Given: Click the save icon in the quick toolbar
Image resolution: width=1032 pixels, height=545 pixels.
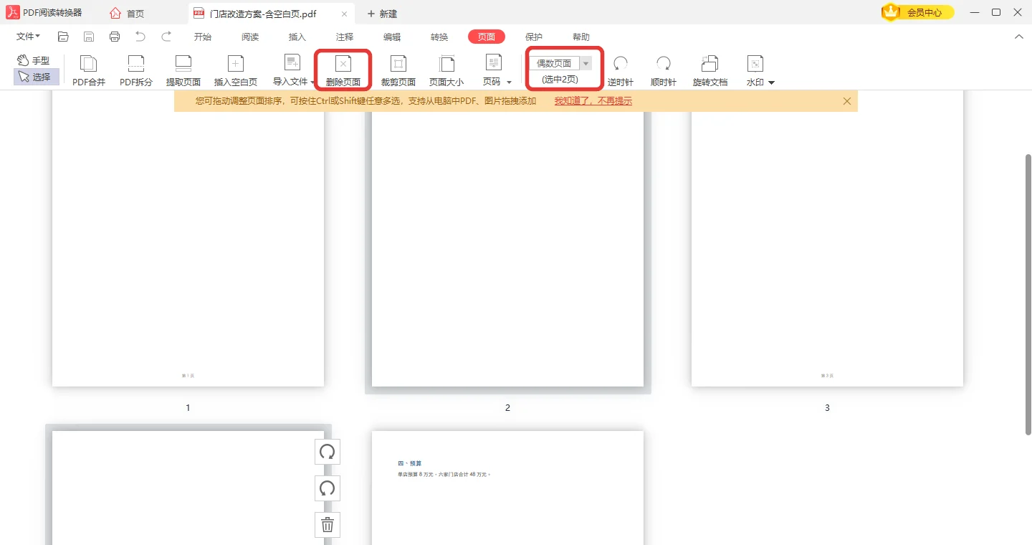Looking at the screenshot, I should tap(89, 37).
